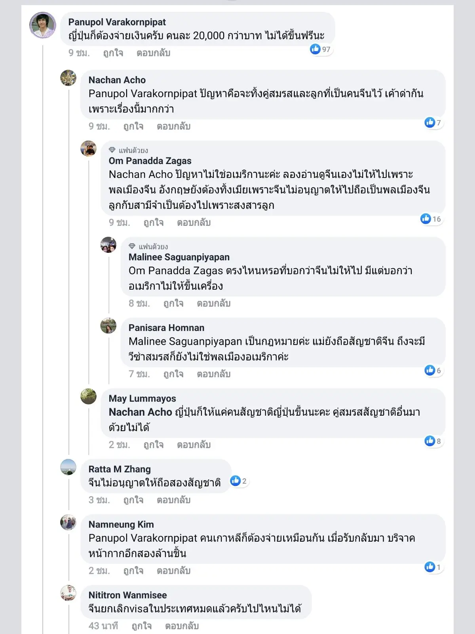This screenshot has width=475, height=634.
Task: Reply to Nachan Acho's comment via ตอบกลับ
Action: tap(173, 126)
